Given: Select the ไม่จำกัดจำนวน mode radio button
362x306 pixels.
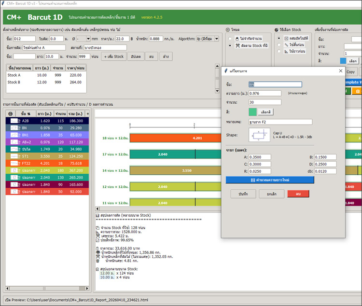Looking at the screenshot, I should pyautogui.click(x=230, y=38).
